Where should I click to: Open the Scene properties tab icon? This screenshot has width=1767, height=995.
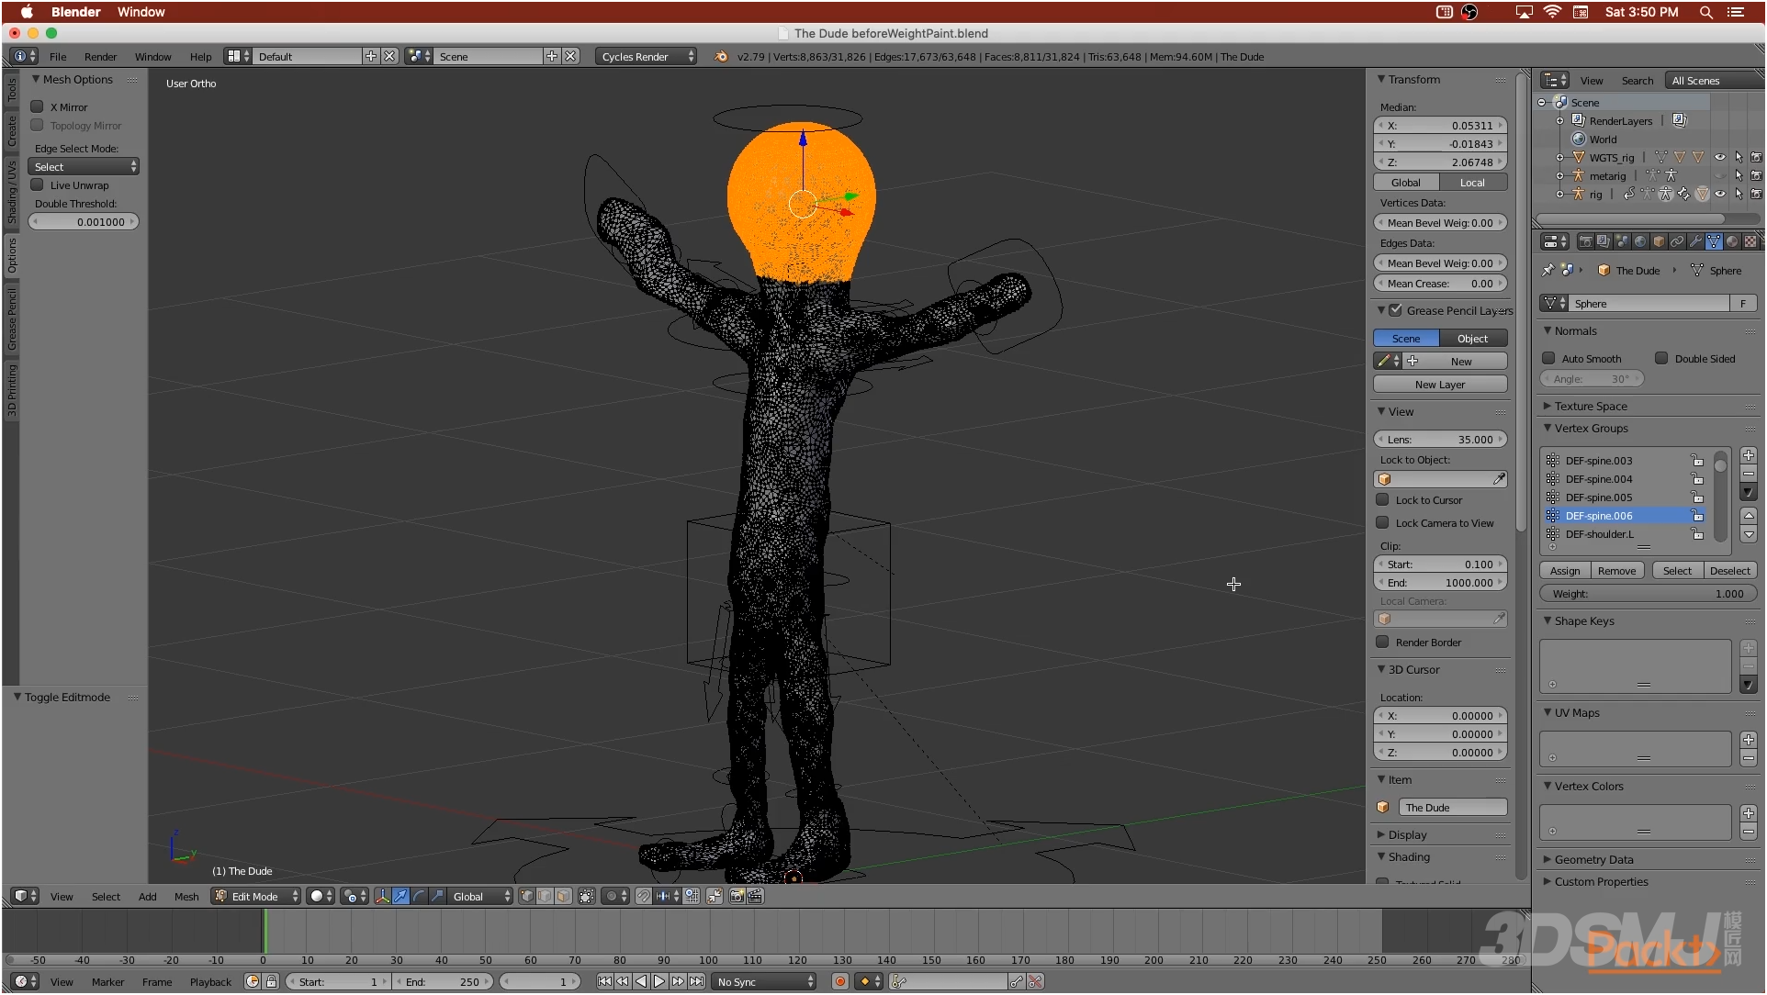[1622, 242]
